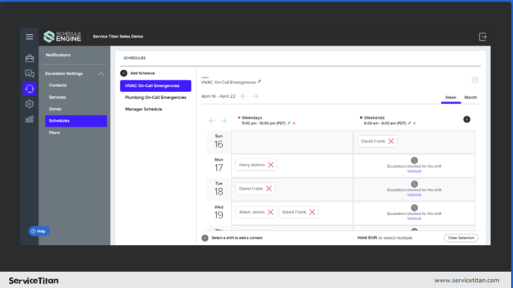The image size is (513, 288).
Task: Open the bar chart reports sidebar icon
Action: [x=30, y=119]
